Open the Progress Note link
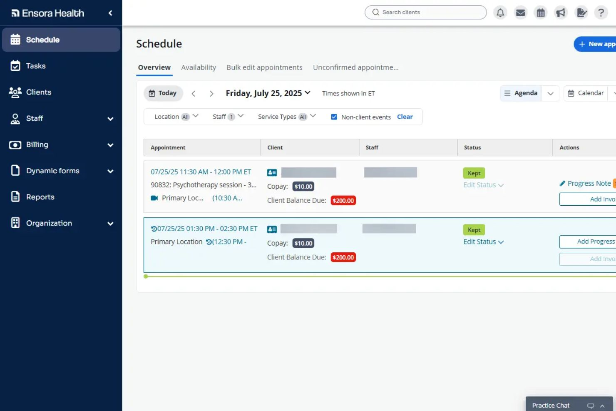This screenshot has height=411, width=616. tap(585, 183)
